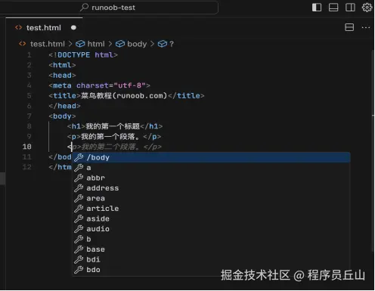Open the ? symbol breadcrumb

pyautogui.click(x=172, y=44)
